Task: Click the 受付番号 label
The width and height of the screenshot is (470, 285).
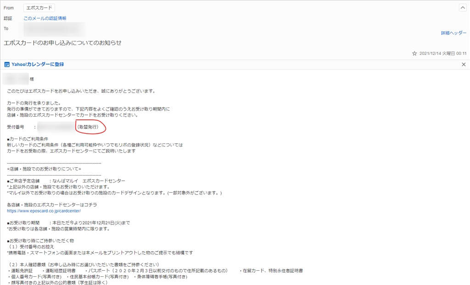Action: click(16, 127)
